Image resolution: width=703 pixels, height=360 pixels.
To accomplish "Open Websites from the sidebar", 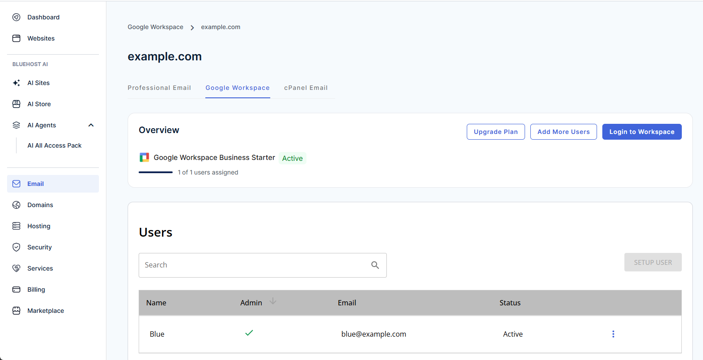I will click(x=41, y=38).
